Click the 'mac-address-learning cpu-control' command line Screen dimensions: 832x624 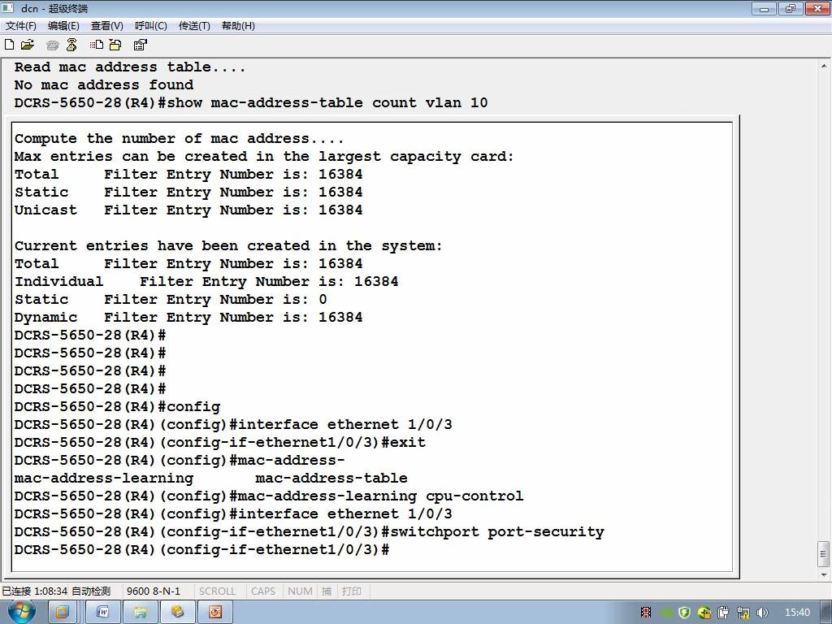tap(269, 496)
